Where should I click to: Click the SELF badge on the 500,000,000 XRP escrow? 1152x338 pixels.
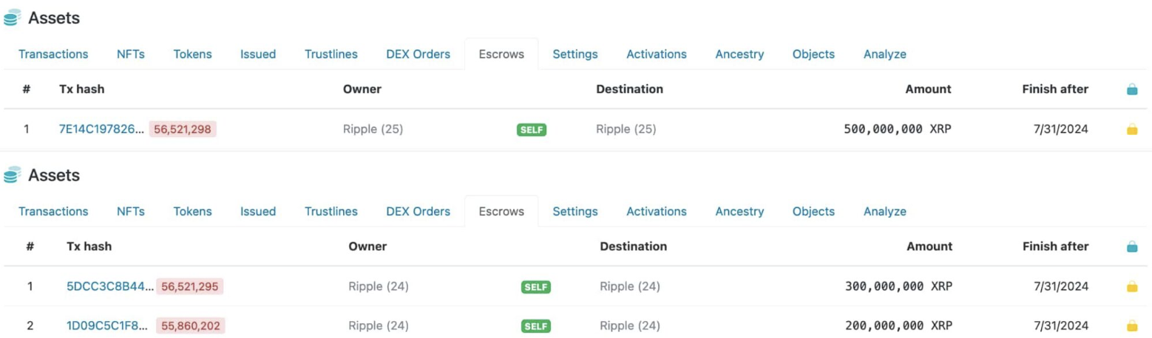coord(531,130)
